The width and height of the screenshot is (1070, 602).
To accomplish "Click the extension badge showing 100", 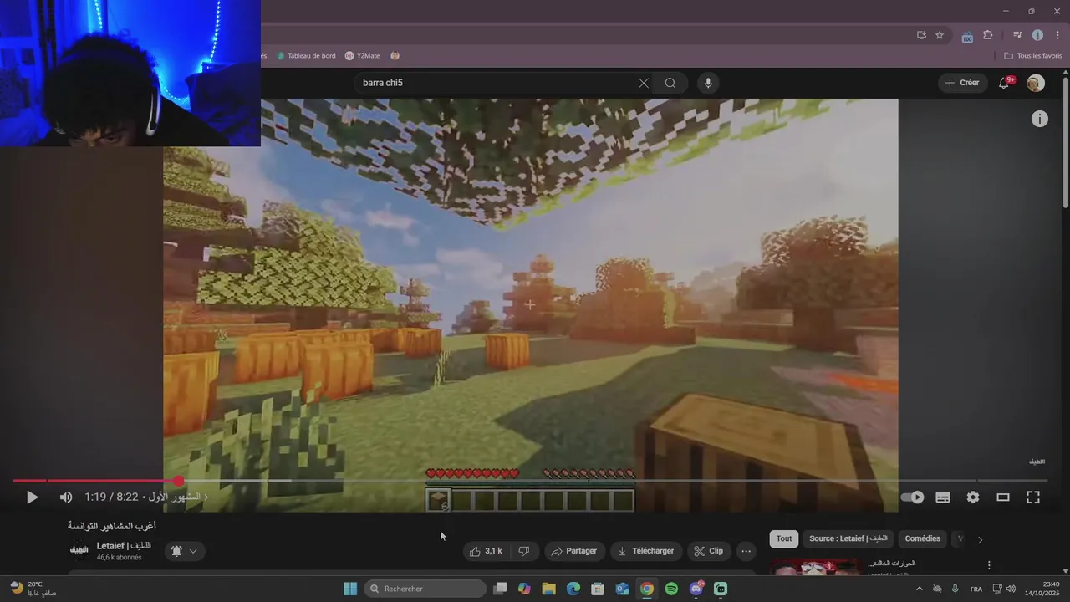I will point(967,37).
